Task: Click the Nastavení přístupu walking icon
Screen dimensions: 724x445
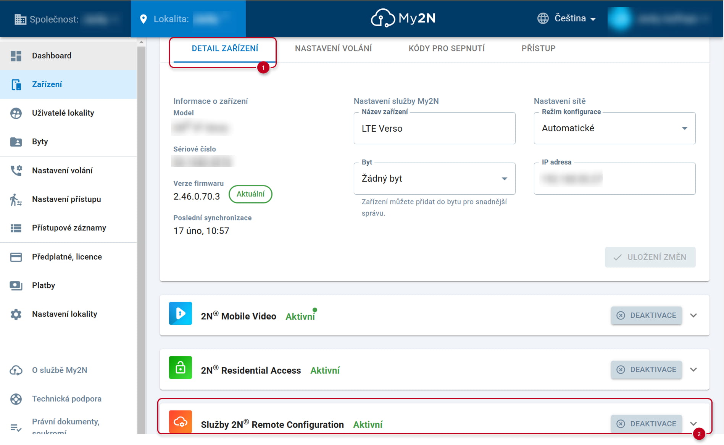Action: [16, 199]
